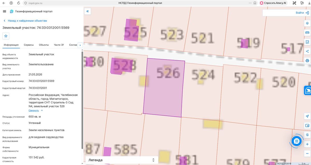
Task: Share the current map view
Action: pos(307,51)
